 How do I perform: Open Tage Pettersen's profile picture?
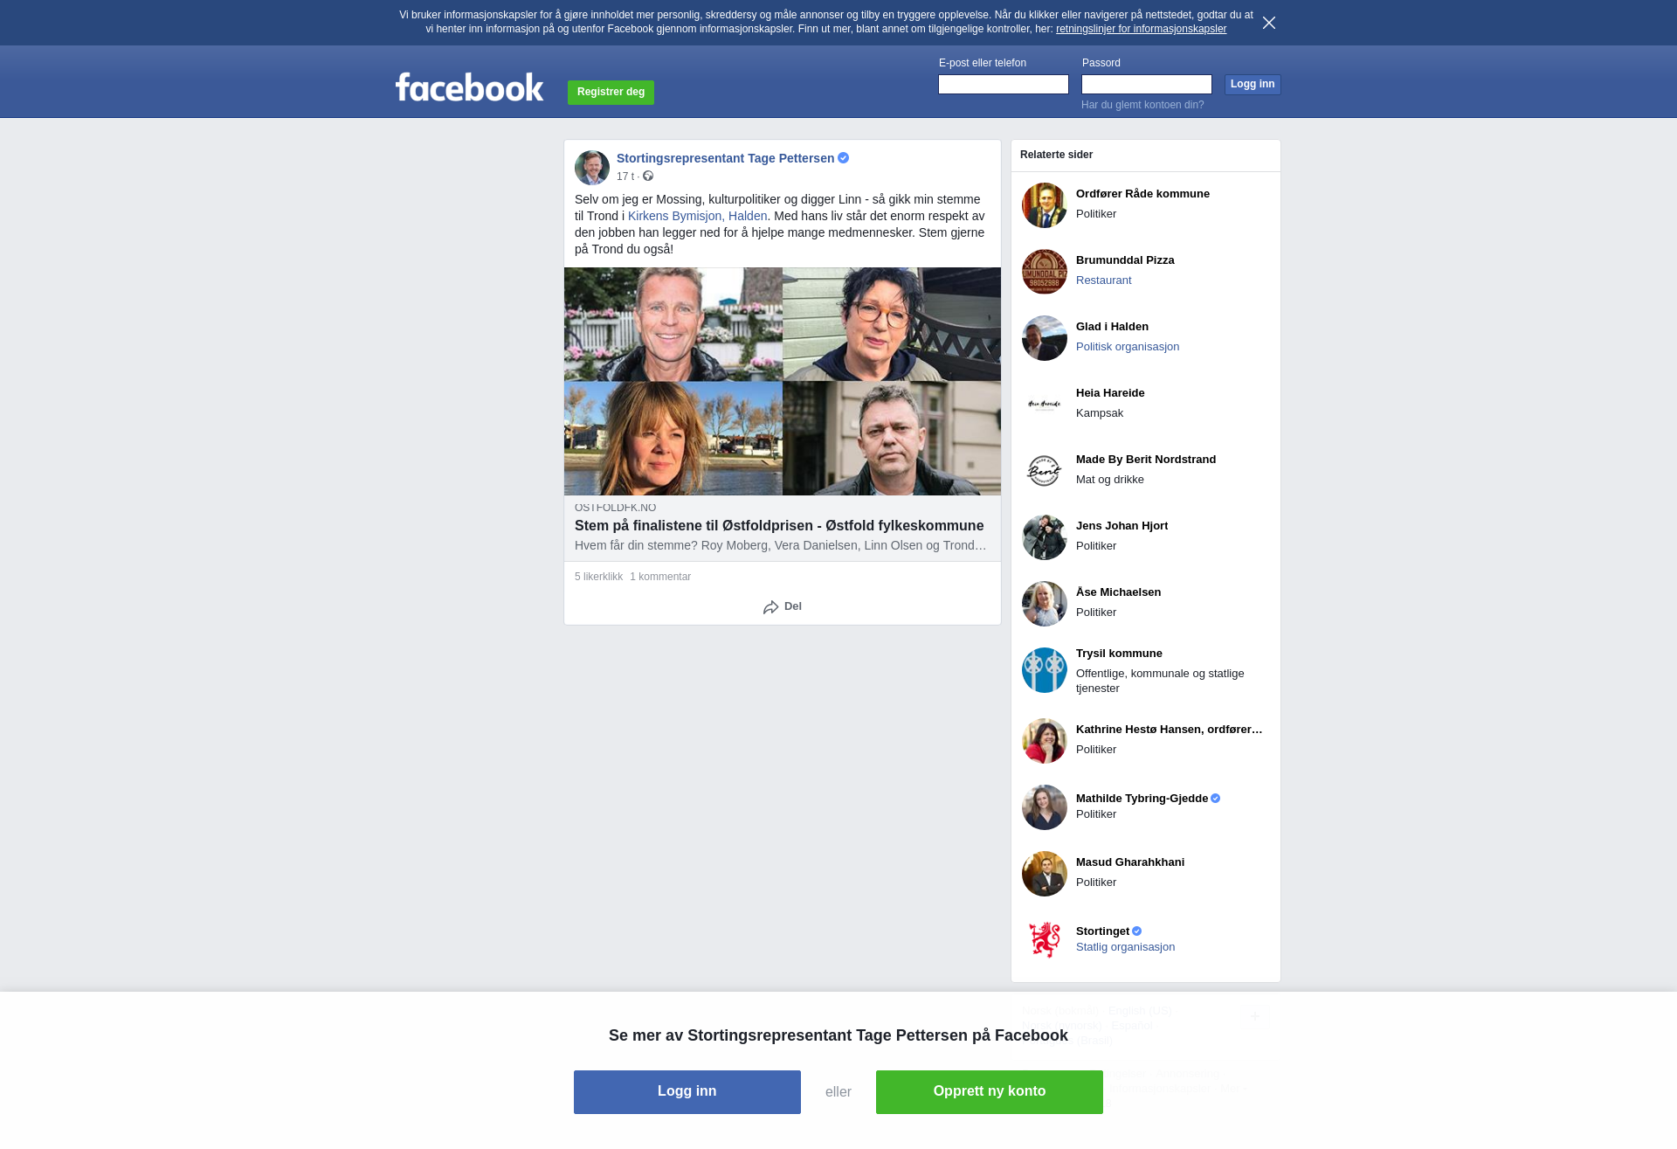(591, 168)
